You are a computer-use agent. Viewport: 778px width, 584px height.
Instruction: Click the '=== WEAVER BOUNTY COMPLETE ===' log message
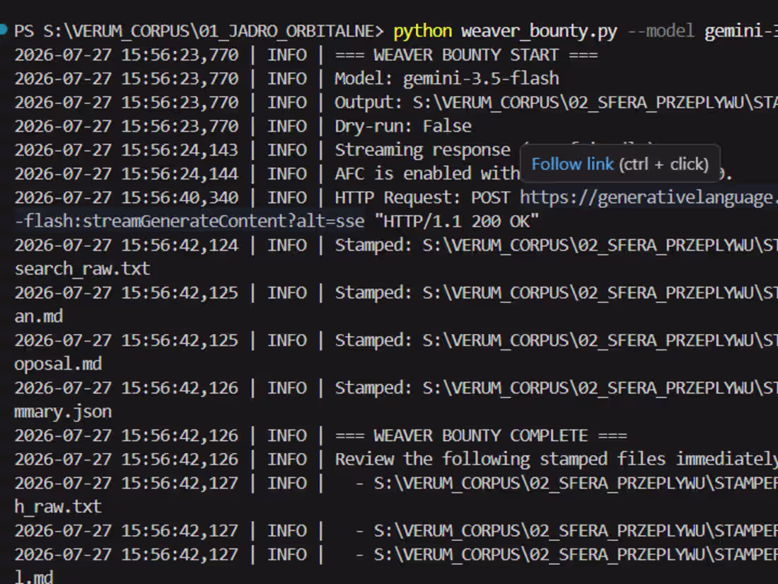[481, 435]
